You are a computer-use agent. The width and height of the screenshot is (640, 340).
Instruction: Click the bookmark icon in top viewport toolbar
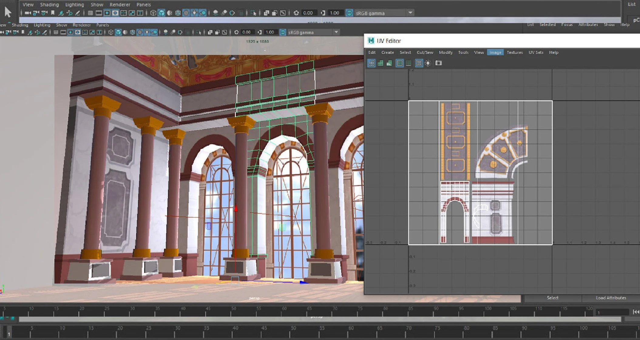click(53, 13)
